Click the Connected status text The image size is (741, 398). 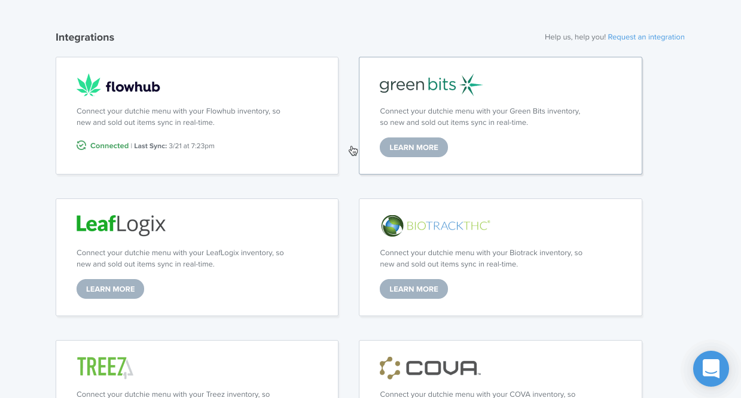109,146
